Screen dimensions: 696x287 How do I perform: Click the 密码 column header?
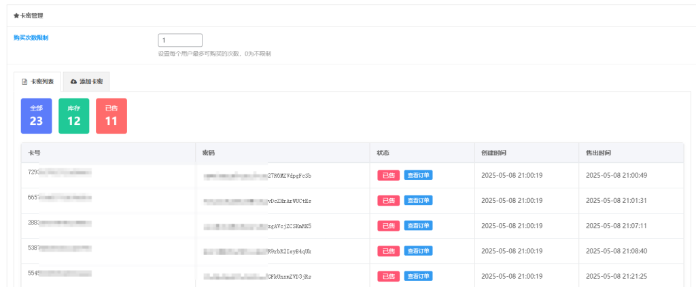[x=209, y=153]
